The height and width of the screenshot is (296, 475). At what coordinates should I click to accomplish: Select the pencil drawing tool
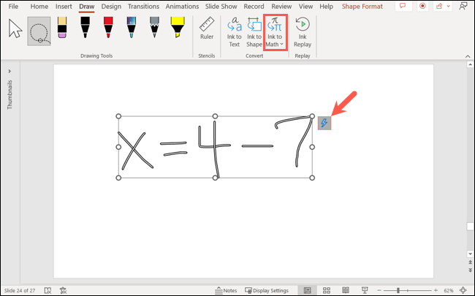(154, 28)
